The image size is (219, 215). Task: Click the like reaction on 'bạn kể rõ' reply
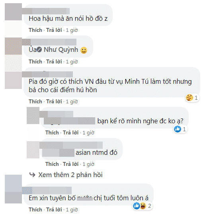178,129
